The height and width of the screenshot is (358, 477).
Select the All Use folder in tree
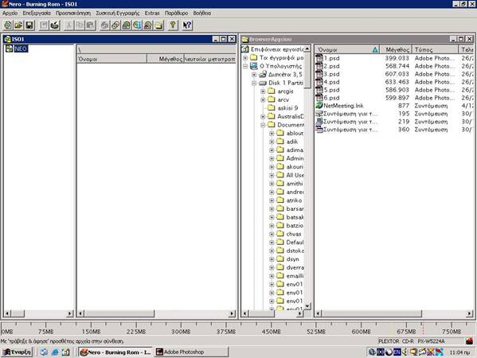coord(295,175)
